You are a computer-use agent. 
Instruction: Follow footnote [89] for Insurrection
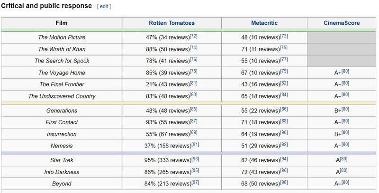pyautogui.click(x=194, y=133)
